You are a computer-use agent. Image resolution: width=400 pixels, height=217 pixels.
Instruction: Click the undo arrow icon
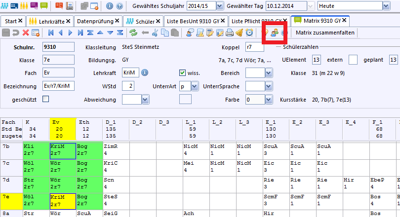coord(16,33)
